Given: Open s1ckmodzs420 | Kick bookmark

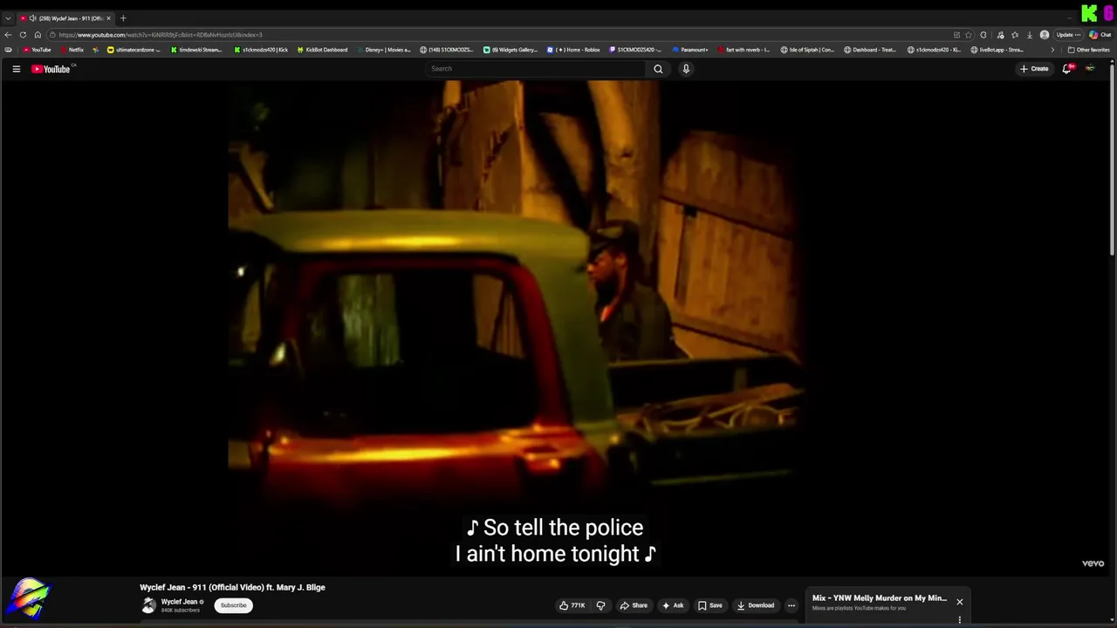Looking at the screenshot, I should (x=261, y=50).
